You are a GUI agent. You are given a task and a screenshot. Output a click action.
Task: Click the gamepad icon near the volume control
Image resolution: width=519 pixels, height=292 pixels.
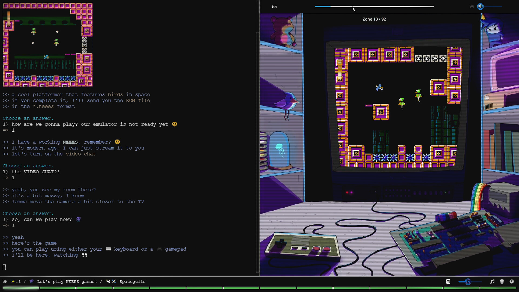tap(472, 7)
